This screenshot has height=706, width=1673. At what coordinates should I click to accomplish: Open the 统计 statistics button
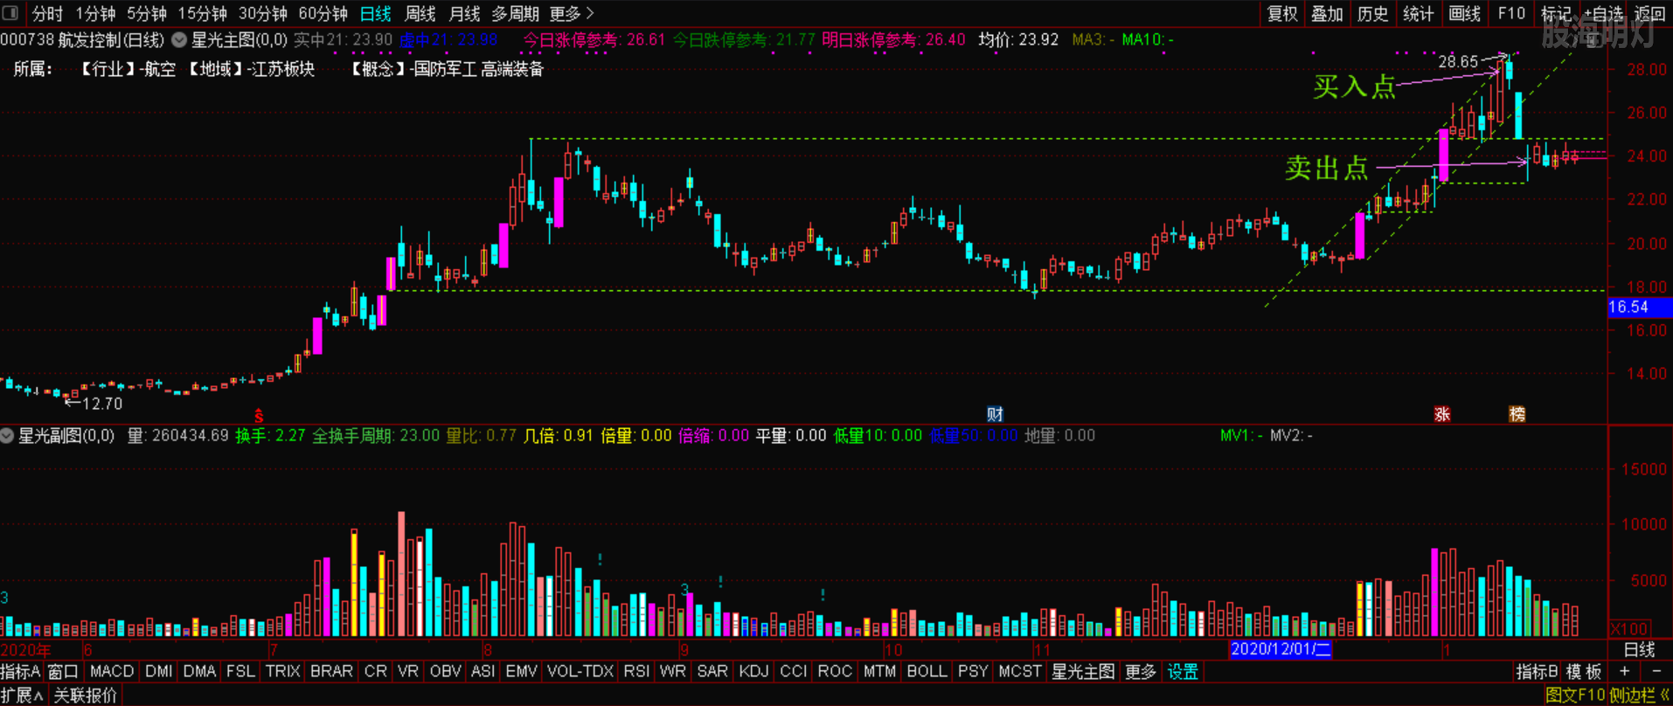click(1418, 14)
